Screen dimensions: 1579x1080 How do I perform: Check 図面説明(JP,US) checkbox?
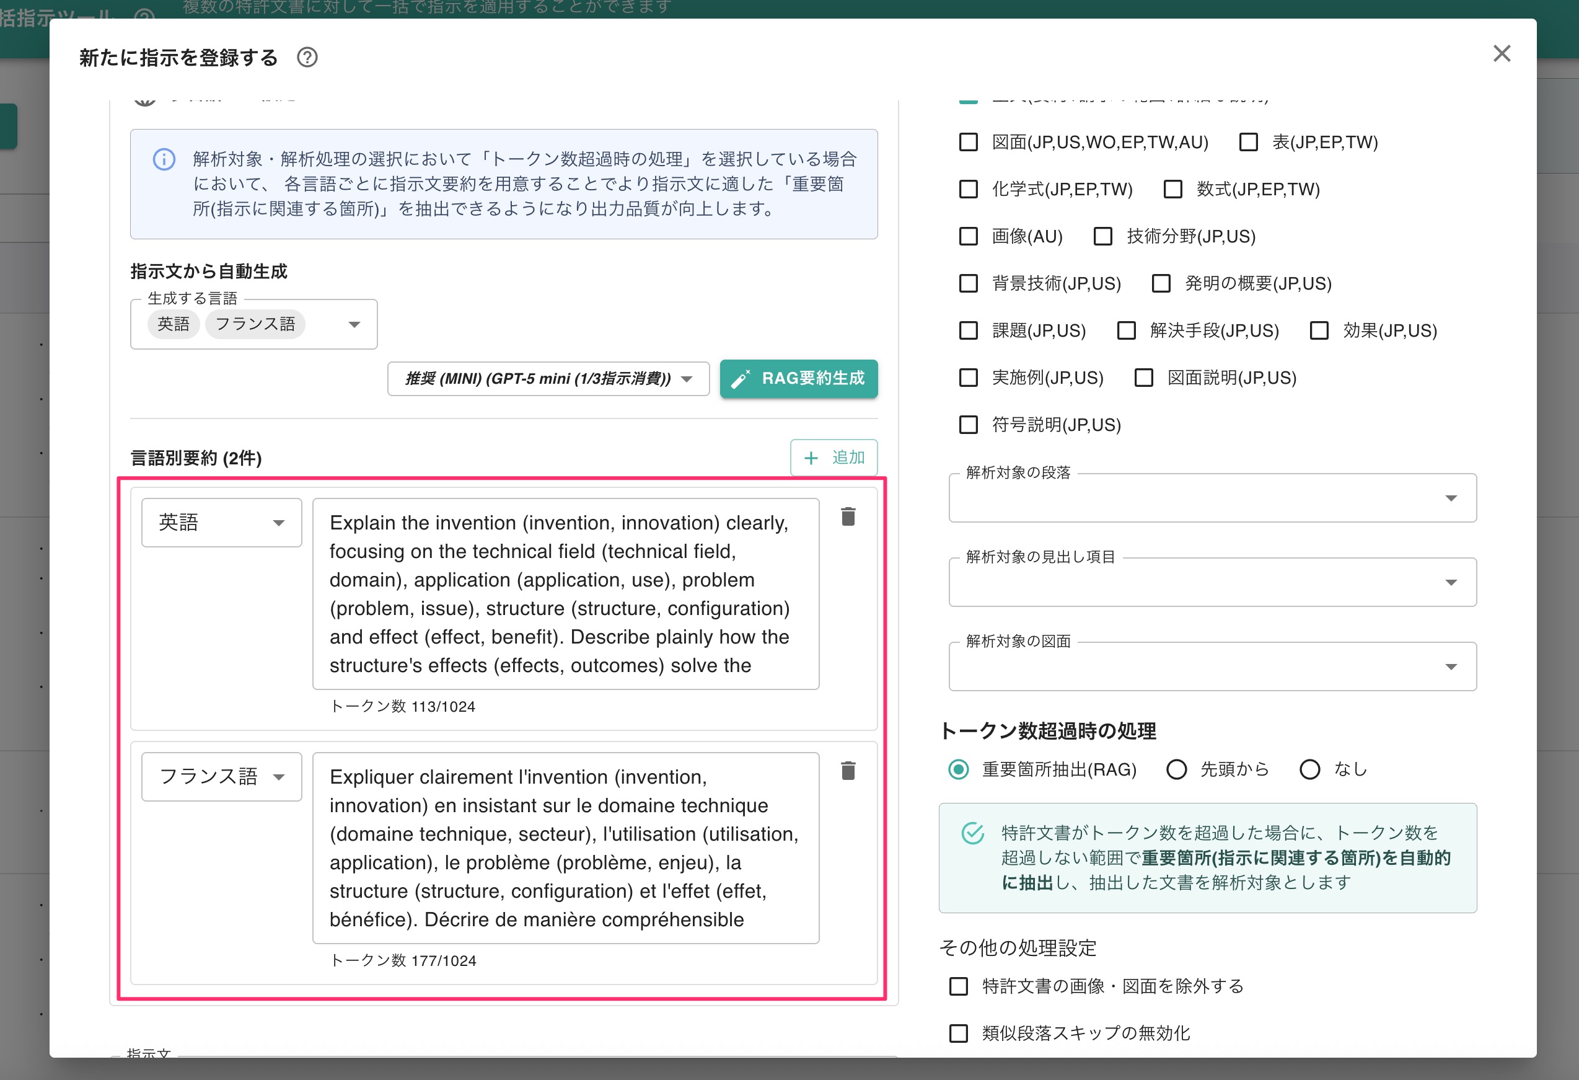[1143, 377]
